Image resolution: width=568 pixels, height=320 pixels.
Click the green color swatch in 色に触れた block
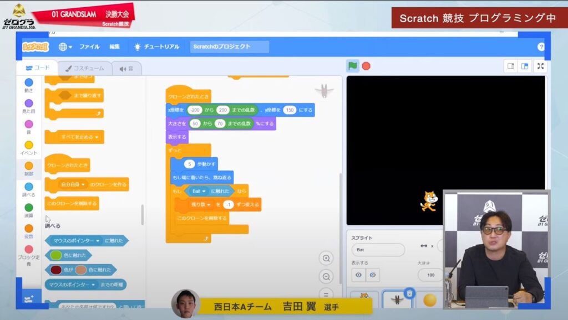tap(56, 255)
